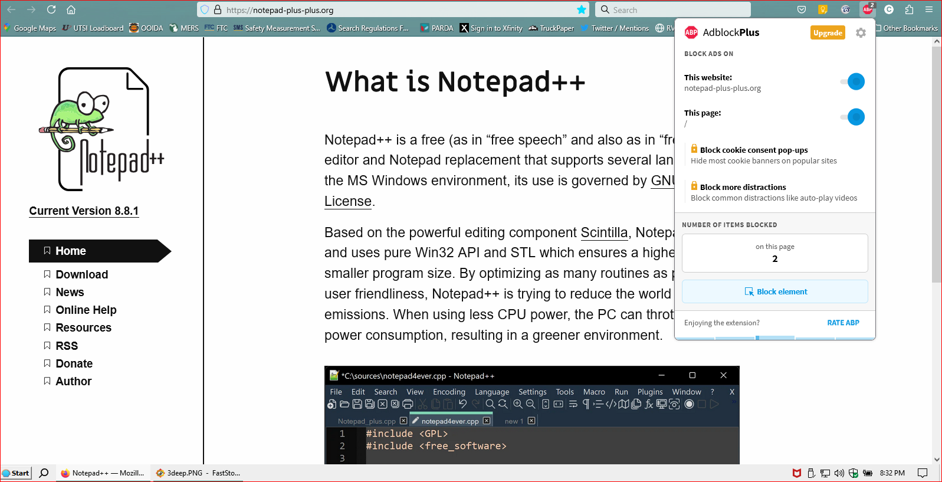Open the FTC bookmark
Screen dimensions: 942x482
pos(216,28)
